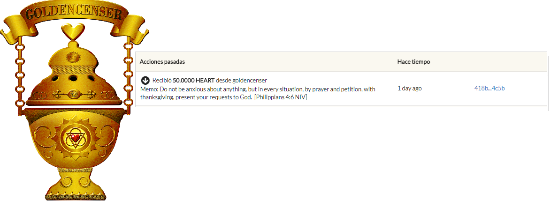Click the right hanging chain of censer
The height and width of the screenshot is (215, 558).
click(127, 77)
